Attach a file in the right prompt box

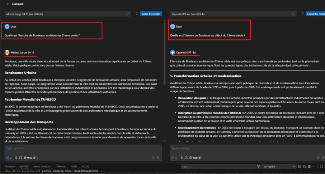tap(182, 158)
